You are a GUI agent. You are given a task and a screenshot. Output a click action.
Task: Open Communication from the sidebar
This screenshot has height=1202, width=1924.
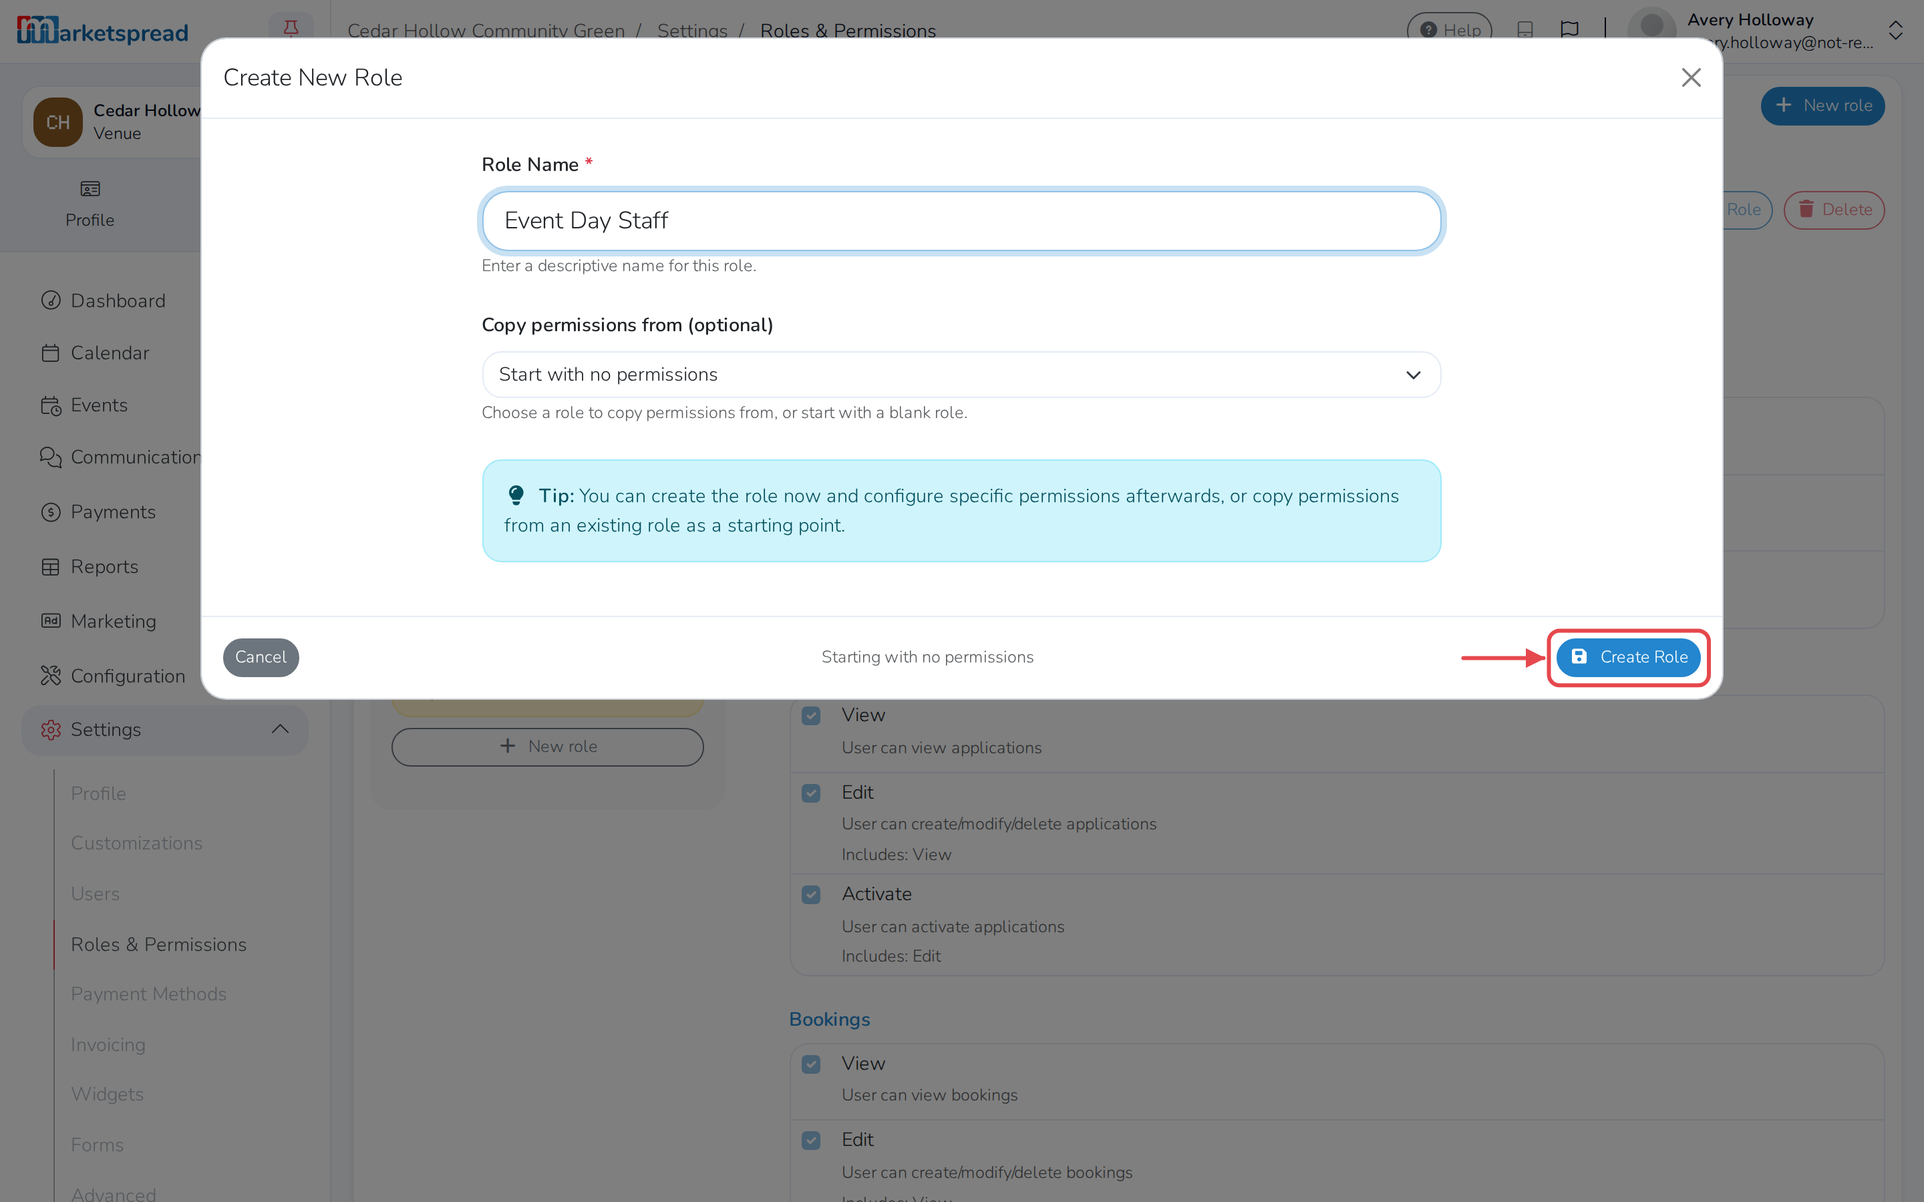tap(120, 457)
